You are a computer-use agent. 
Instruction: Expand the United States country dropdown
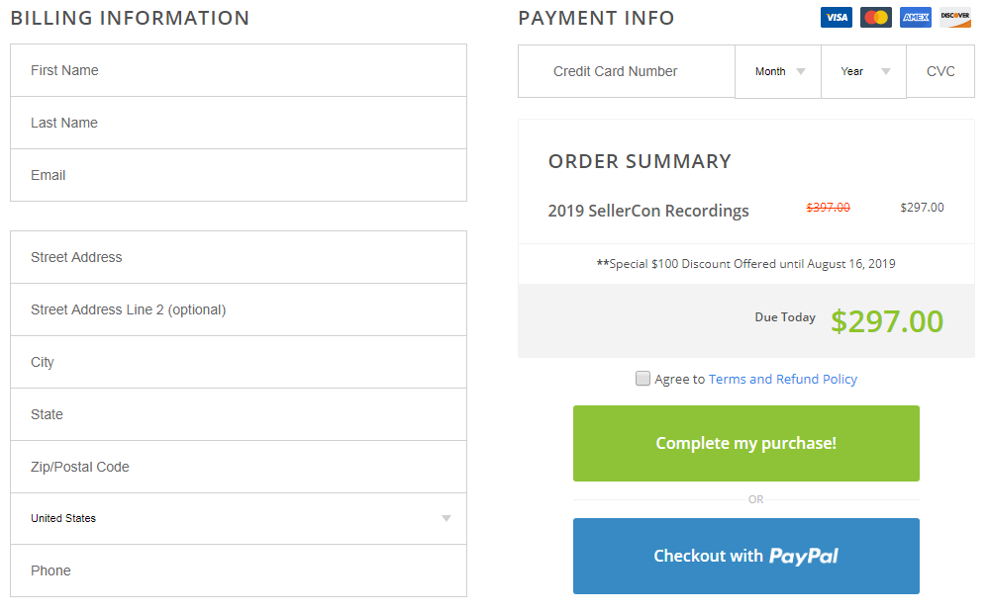pyautogui.click(x=239, y=518)
